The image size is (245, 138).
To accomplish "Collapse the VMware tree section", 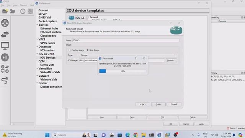I will point(37,76).
